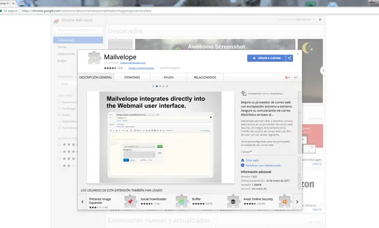Select Juegos in the sidebar
Image resolution: width=379 pixels, height=228 pixels.
(x=62, y=61)
